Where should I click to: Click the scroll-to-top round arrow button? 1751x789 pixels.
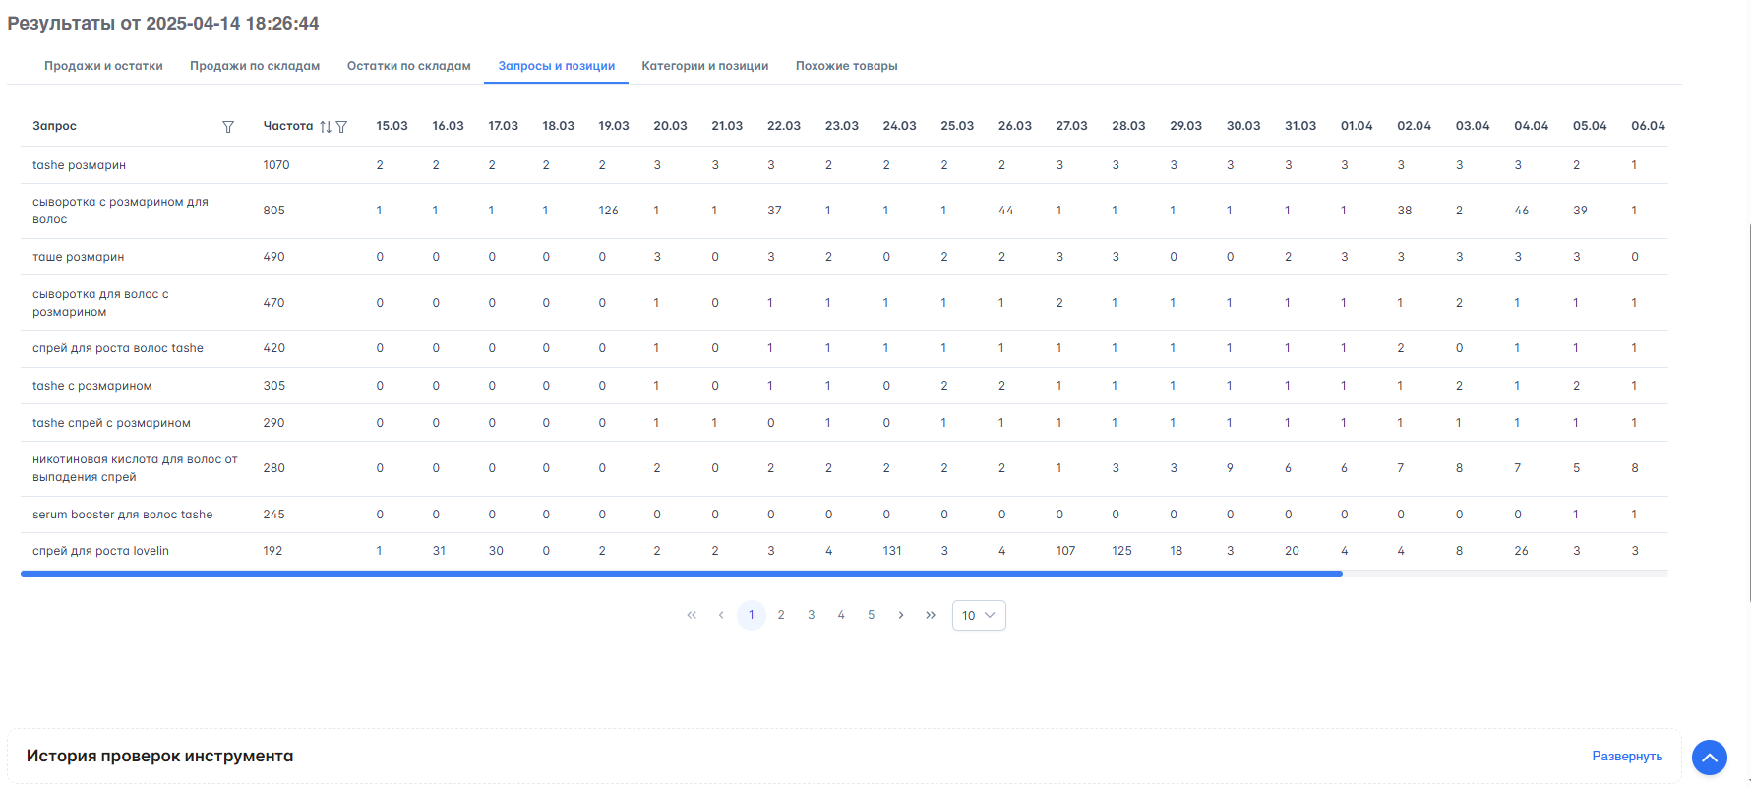1709,758
